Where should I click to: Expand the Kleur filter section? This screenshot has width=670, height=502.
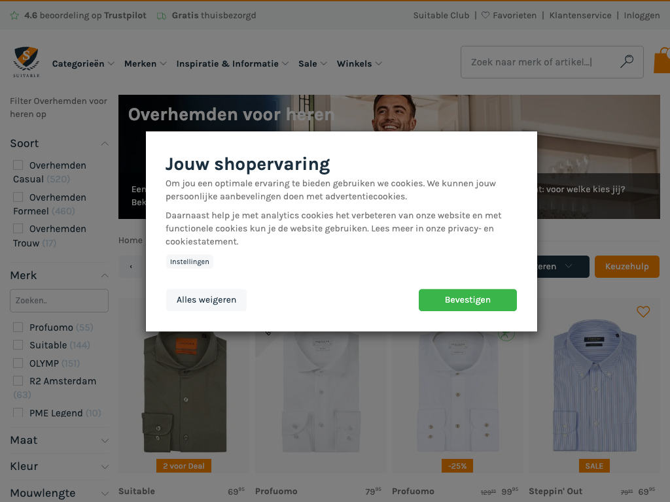[60, 466]
